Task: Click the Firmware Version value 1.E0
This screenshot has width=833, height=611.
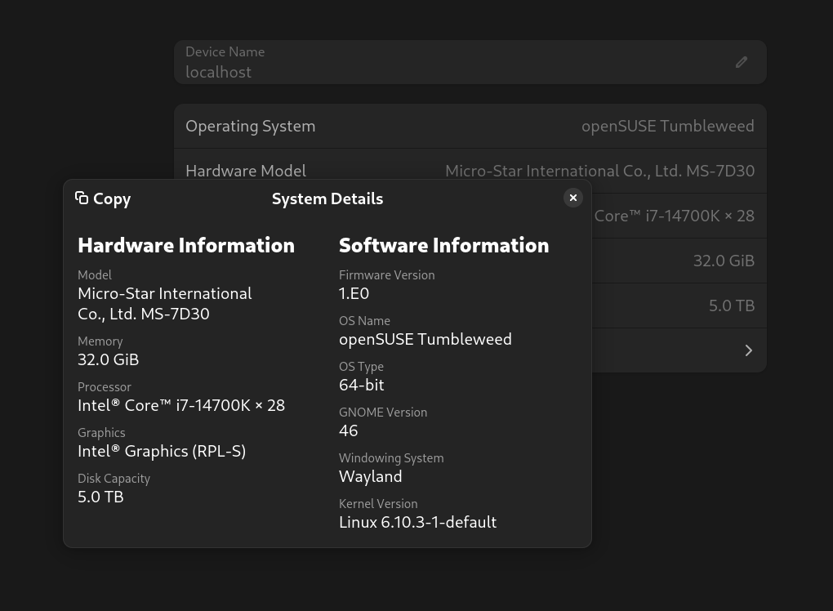Action: click(x=354, y=293)
